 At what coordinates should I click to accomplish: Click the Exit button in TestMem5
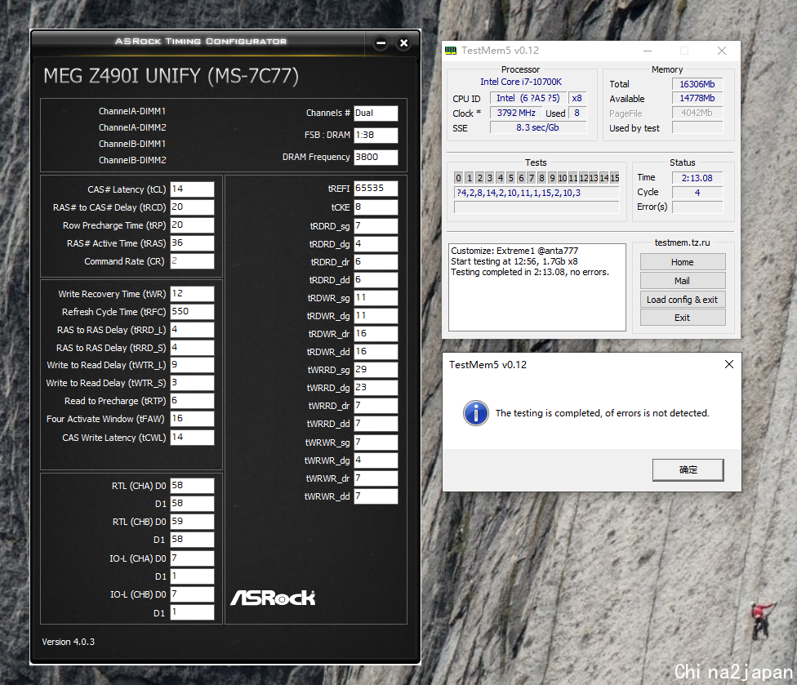click(682, 318)
